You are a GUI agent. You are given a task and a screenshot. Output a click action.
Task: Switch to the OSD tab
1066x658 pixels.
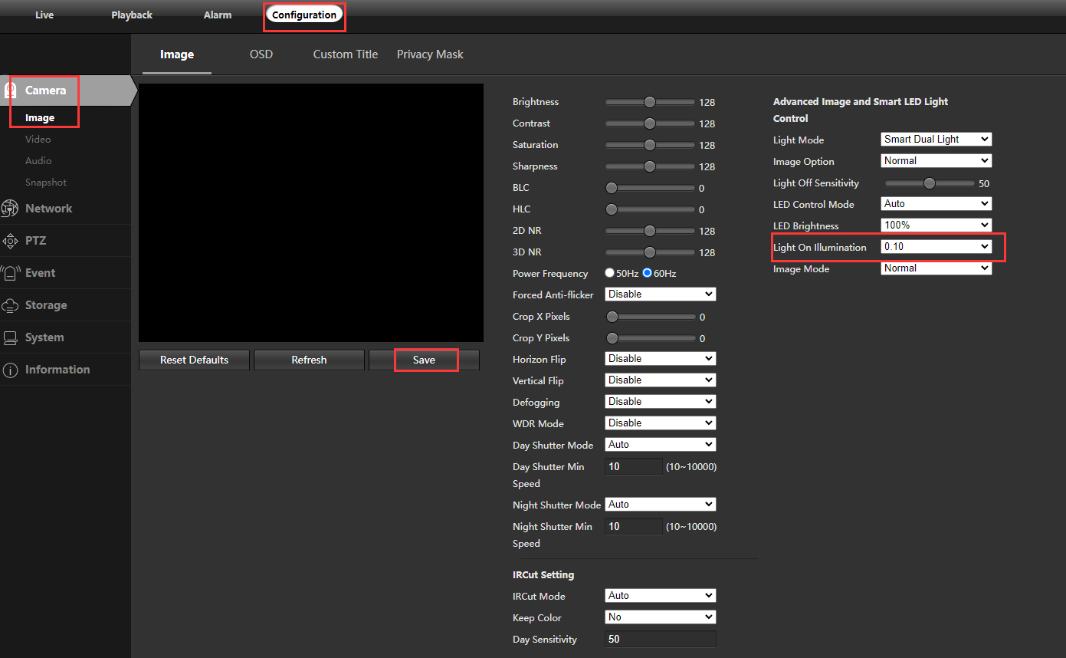261,54
